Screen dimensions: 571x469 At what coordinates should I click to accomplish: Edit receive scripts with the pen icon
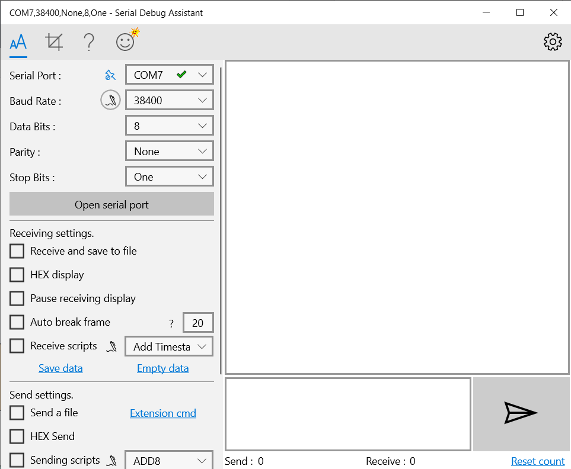111,347
